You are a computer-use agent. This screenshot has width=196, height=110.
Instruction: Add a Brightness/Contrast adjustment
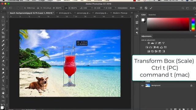149,43
